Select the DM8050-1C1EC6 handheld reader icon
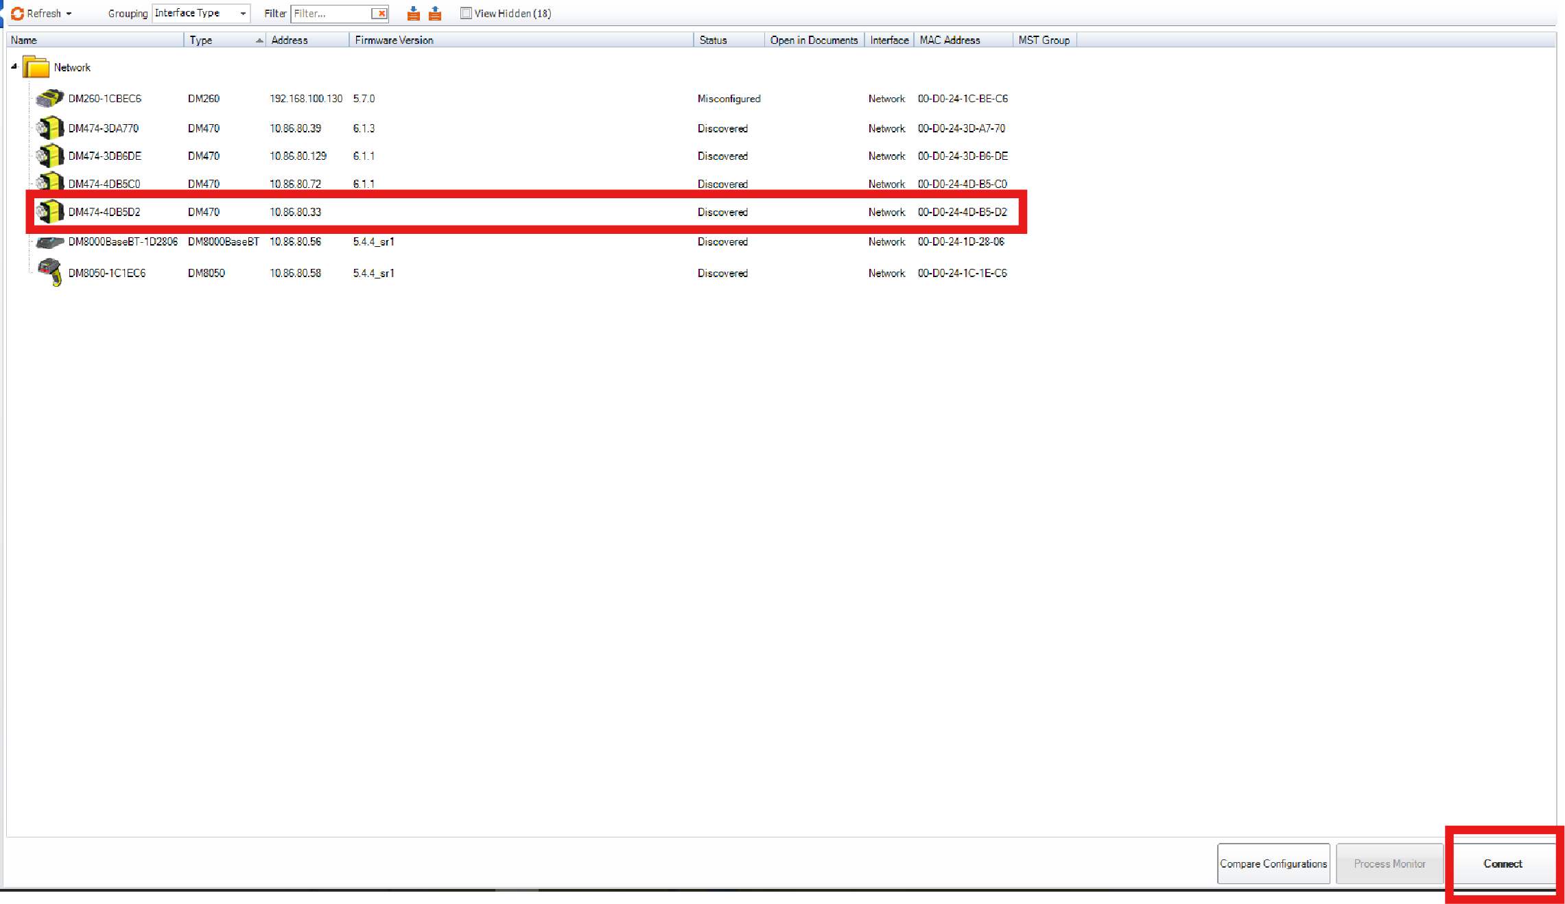The height and width of the screenshot is (904, 1565). 50,272
